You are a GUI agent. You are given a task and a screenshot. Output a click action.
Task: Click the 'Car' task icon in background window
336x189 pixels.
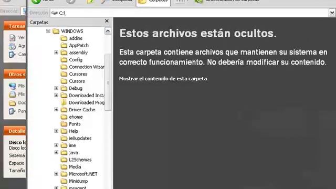[12, 54]
